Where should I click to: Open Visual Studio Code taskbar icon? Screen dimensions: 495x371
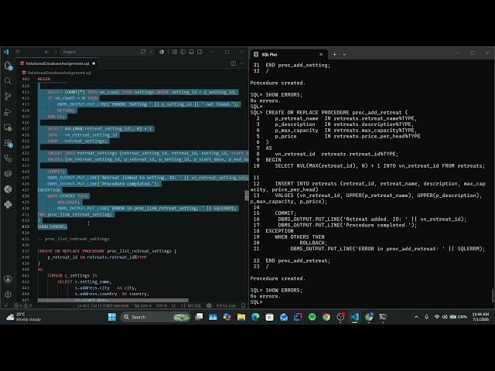click(x=354, y=317)
